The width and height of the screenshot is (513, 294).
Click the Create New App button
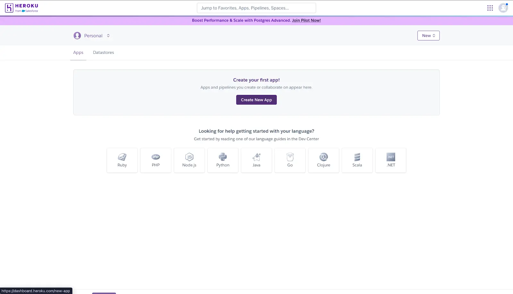(256, 100)
